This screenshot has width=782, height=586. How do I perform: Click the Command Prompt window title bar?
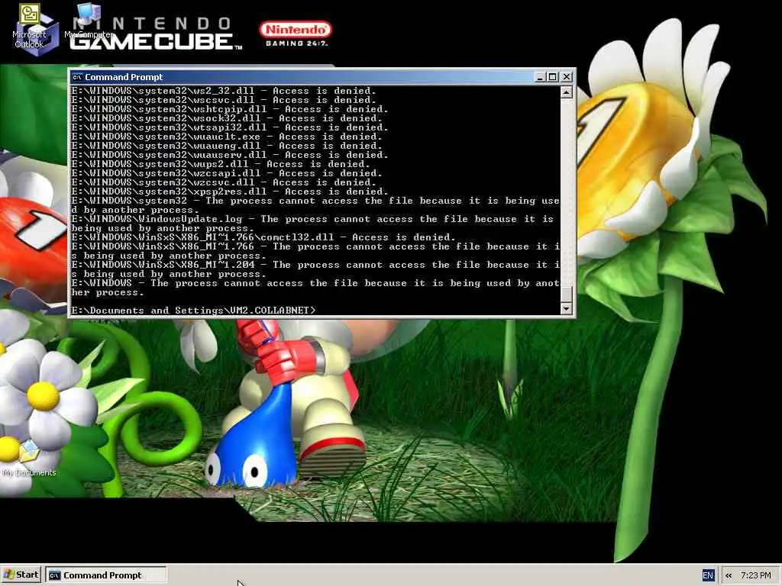[x=322, y=77]
